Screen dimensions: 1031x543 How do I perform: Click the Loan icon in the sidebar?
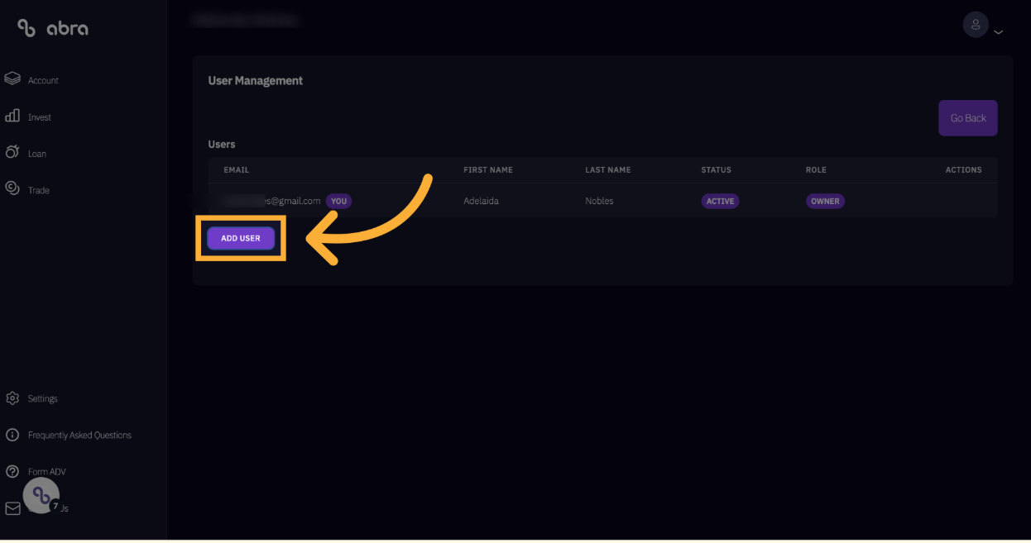point(12,152)
